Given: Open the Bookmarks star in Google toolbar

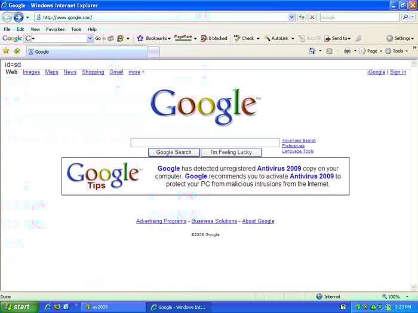Looking at the screenshot, I should (x=140, y=38).
